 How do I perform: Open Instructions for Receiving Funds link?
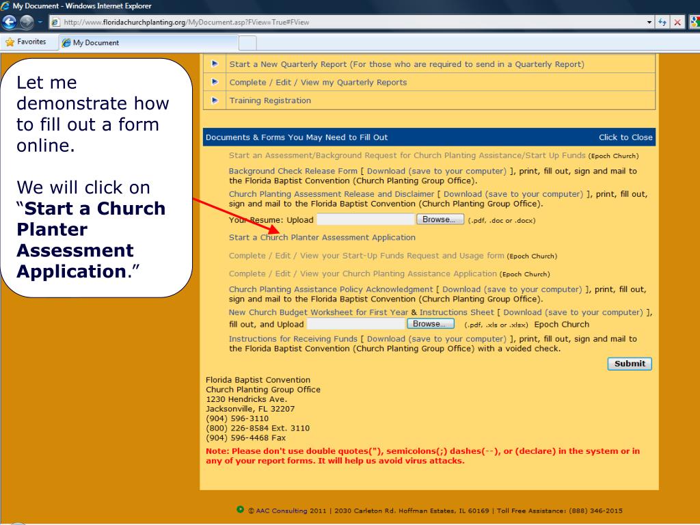pos(293,339)
